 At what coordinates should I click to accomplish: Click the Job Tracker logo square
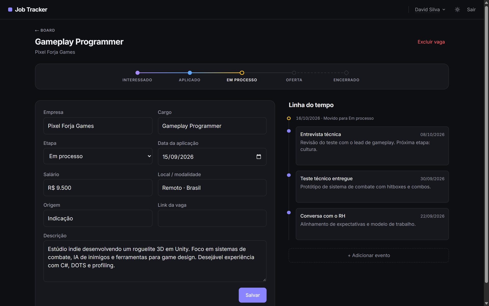pos(10,9)
